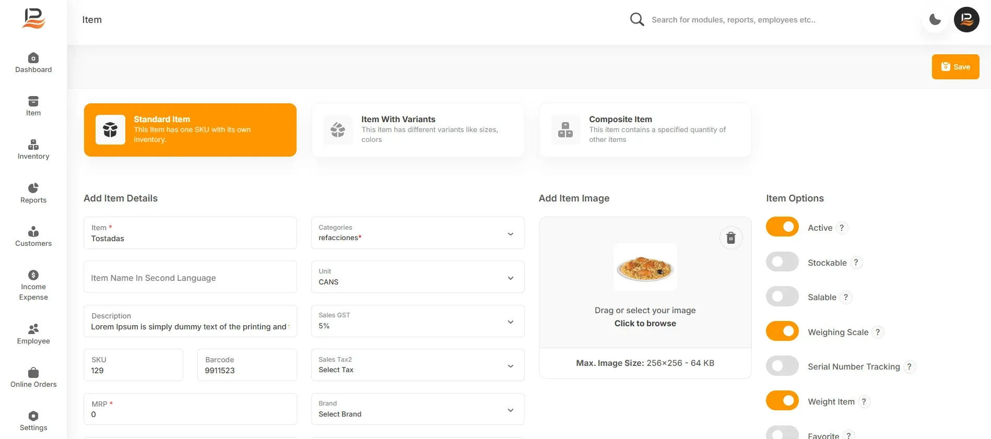Turn on Serial Number Tracking

click(x=782, y=365)
